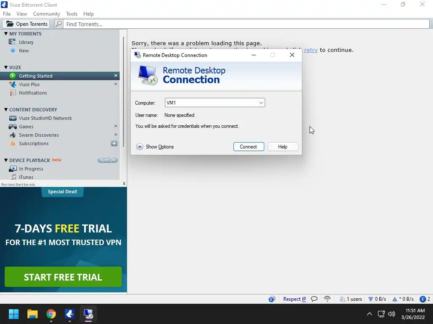The width and height of the screenshot is (433, 324).
Task: Click the Respect IP link
Action: coord(294,299)
